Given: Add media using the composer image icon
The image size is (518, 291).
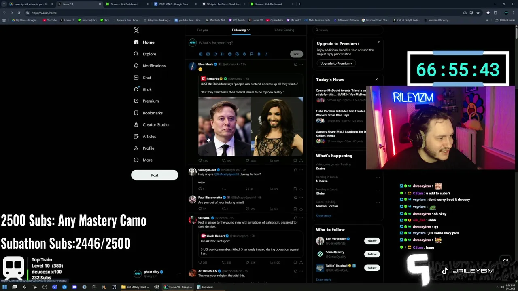Looking at the screenshot, I should point(201,54).
